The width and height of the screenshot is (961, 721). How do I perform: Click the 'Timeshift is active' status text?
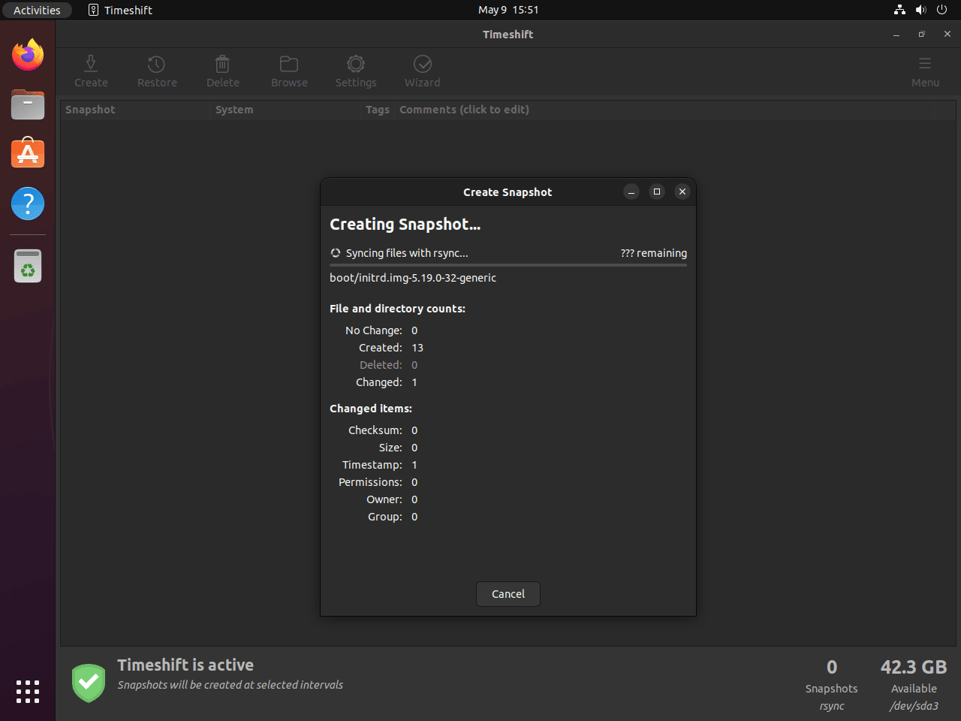185,665
